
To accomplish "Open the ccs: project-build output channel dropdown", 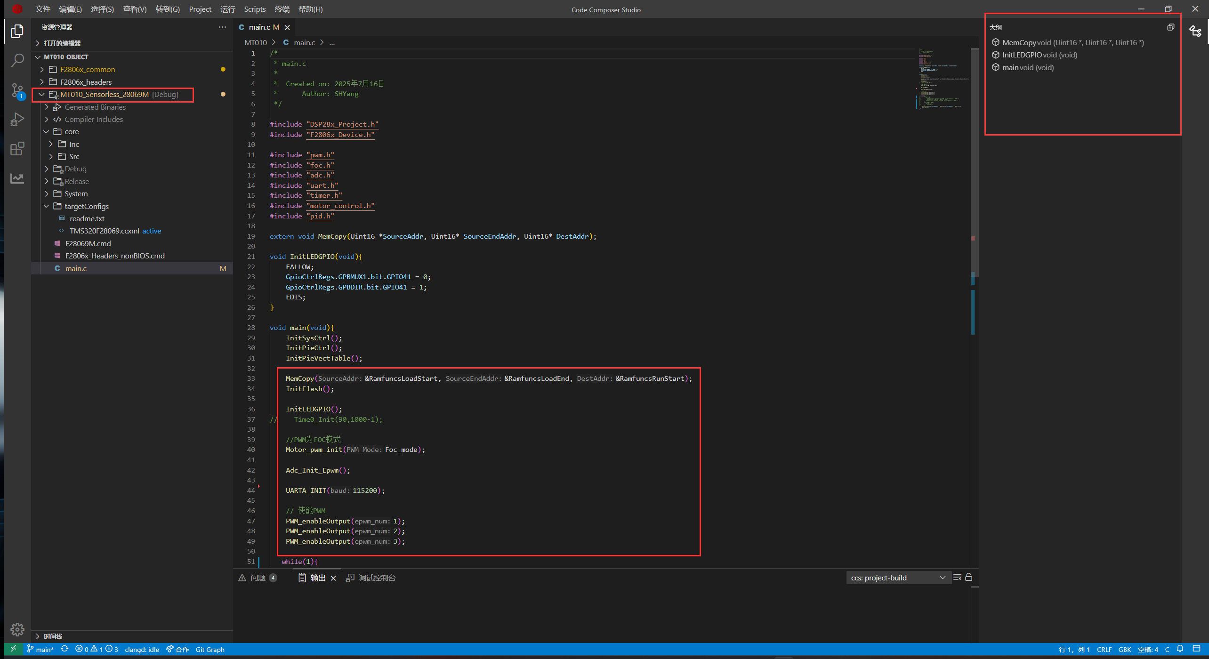I will 898,578.
